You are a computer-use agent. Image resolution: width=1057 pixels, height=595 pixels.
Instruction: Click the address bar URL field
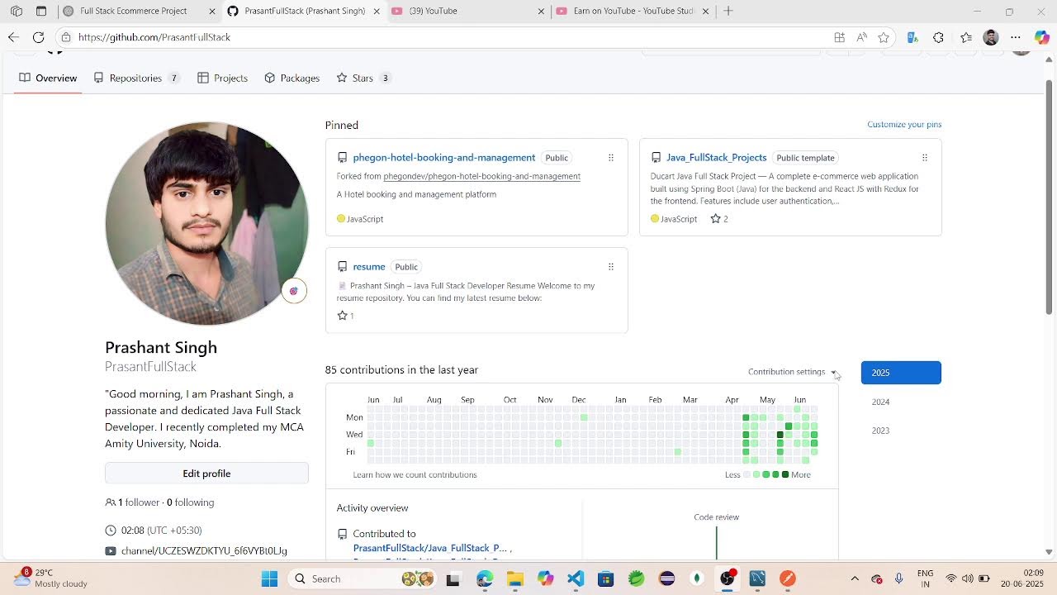[x=446, y=37]
